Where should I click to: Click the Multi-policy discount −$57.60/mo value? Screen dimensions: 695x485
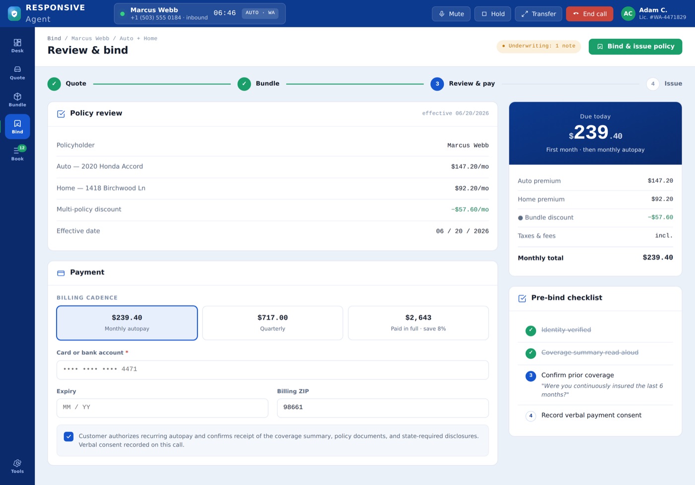(470, 209)
